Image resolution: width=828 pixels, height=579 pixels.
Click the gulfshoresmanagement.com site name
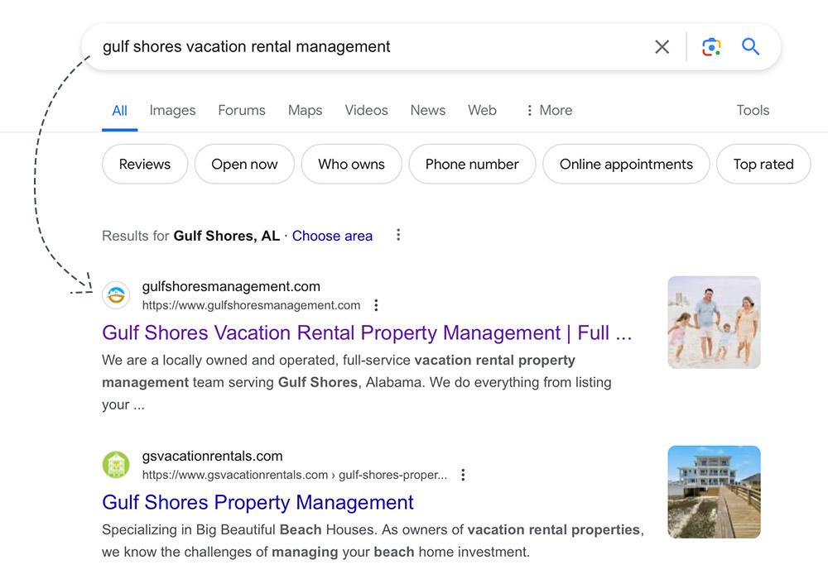231,286
